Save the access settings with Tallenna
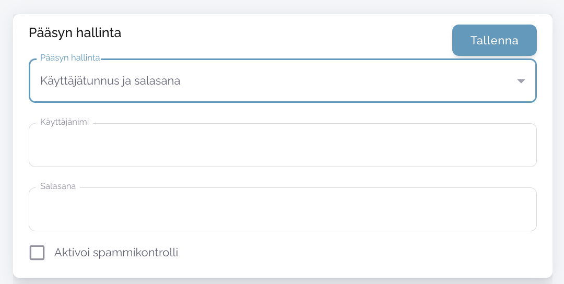Screen dimensions: 564x284 pyautogui.click(x=494, y=40)
